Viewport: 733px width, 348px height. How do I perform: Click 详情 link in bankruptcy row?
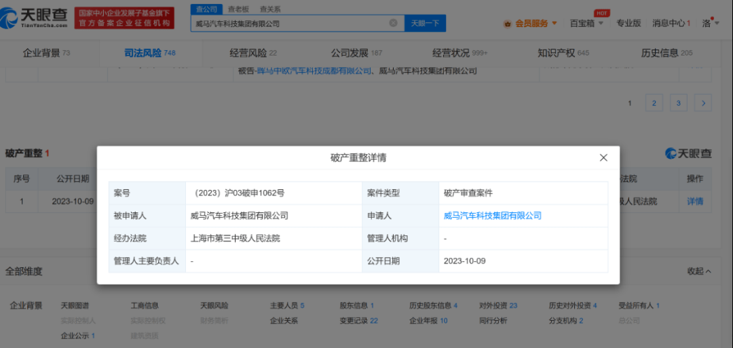[x=695, y=201]
